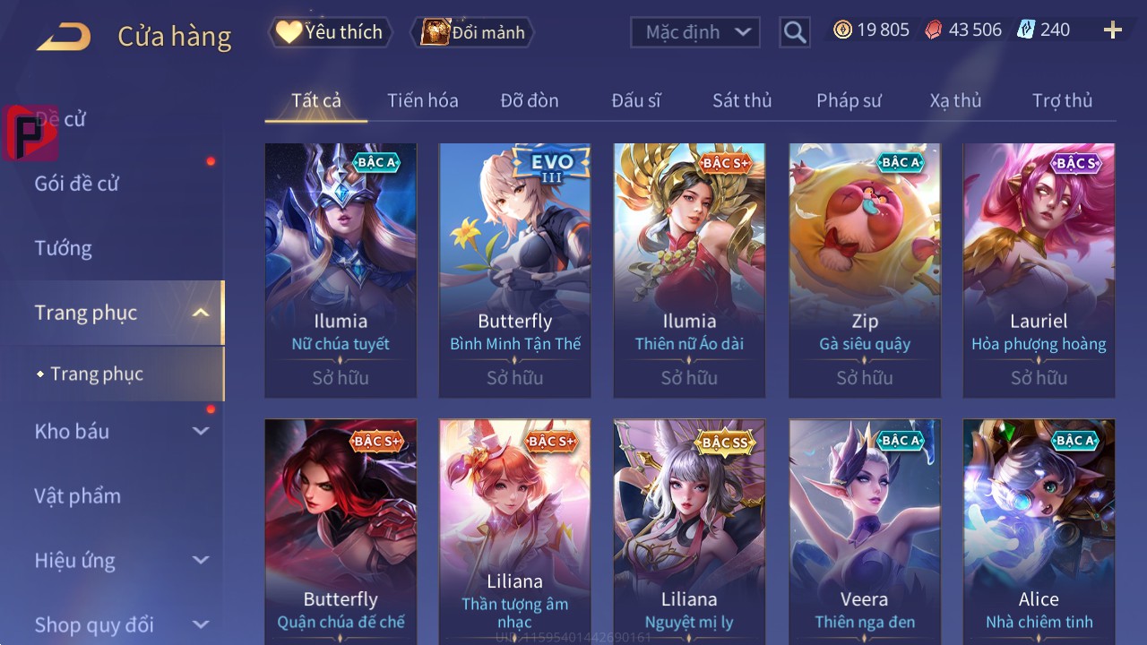Select the Lauriel Hỏa phượng hoàng skin

tap(1039, 271)
